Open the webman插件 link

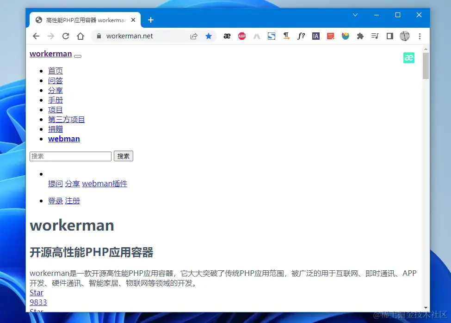point(105,183)
